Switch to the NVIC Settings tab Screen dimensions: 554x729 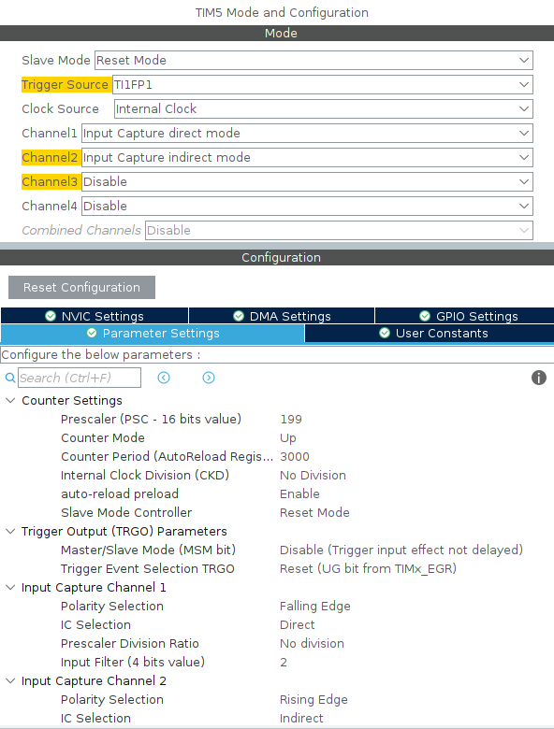[x=95, y=316]
